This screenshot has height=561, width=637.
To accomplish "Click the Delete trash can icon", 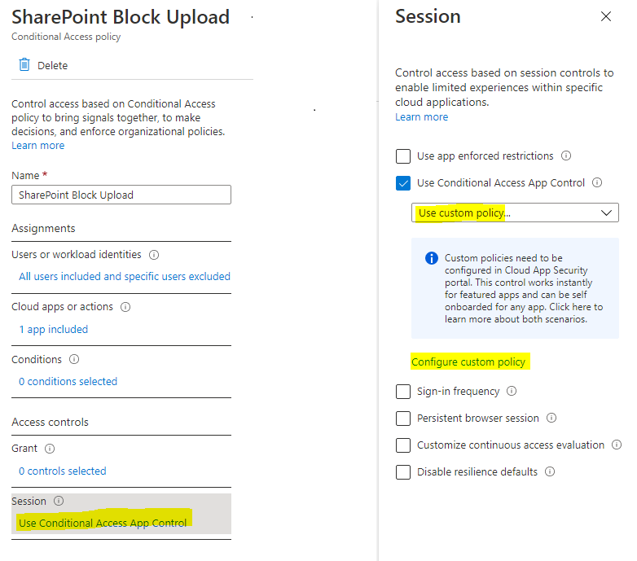I will (24, 64).
